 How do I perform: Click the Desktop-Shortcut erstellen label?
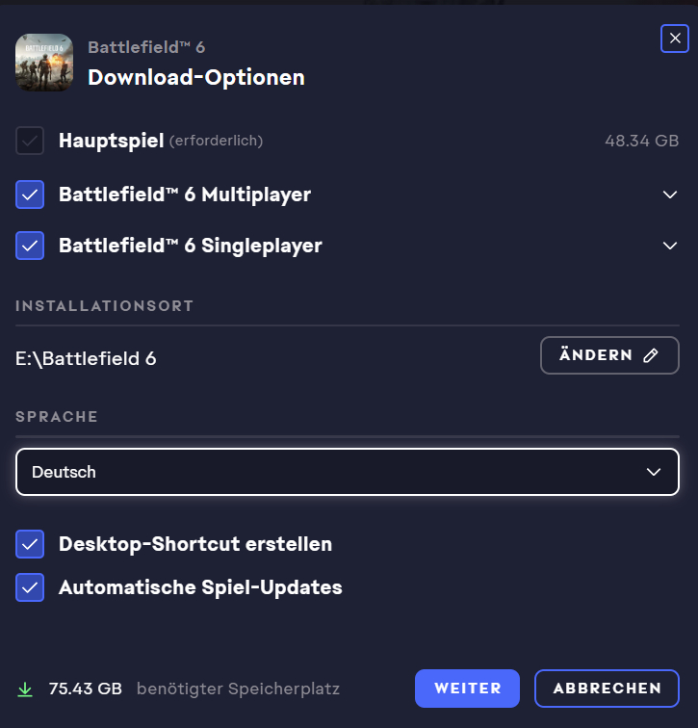195,544
